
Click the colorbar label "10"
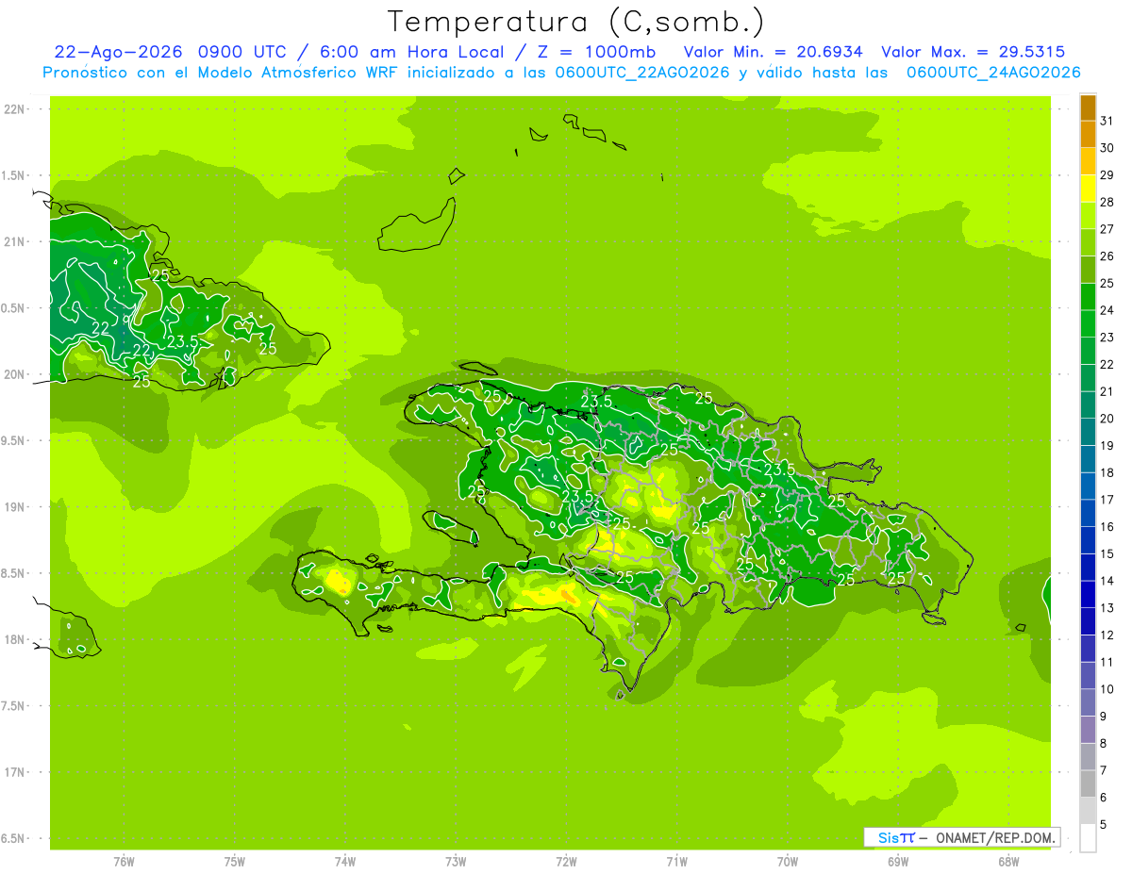pyautogui.click(x=1107, y=689)
